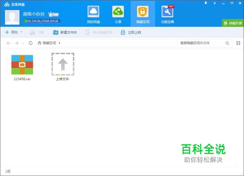This screenshot has width=244, height=176.
Task: Click the 添加 button
Action: pos(12,32)
